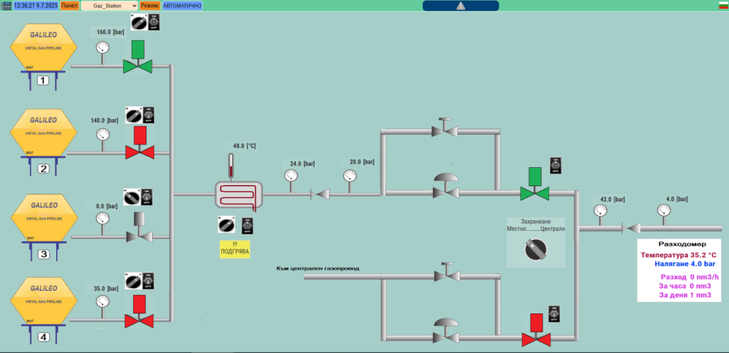Flip the ON/OFF switch by green outlet valve

click(x=555, y=166)
